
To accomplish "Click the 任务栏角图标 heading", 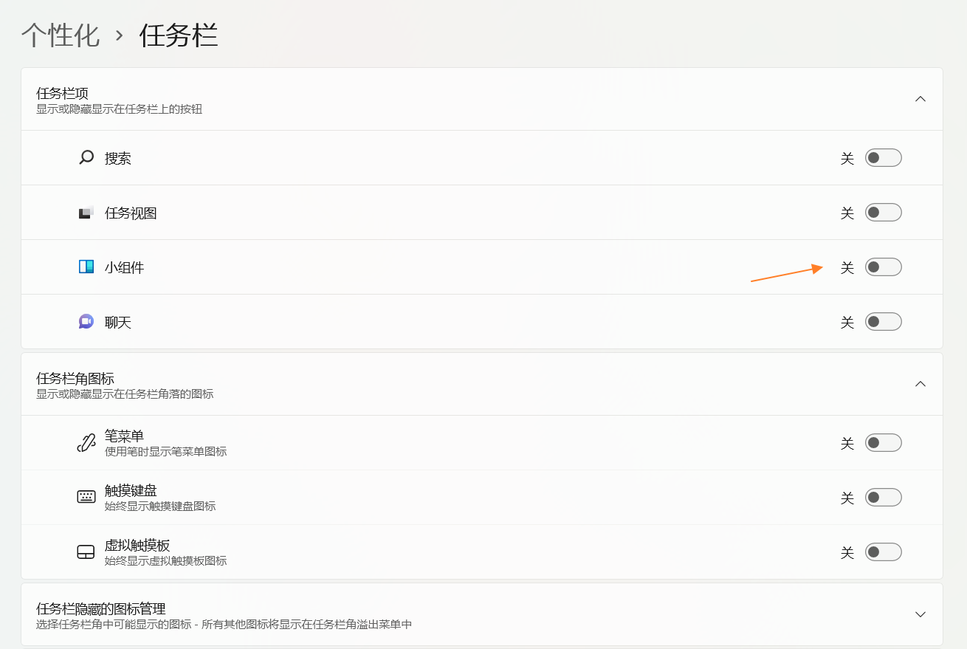I will click(75, 378).
